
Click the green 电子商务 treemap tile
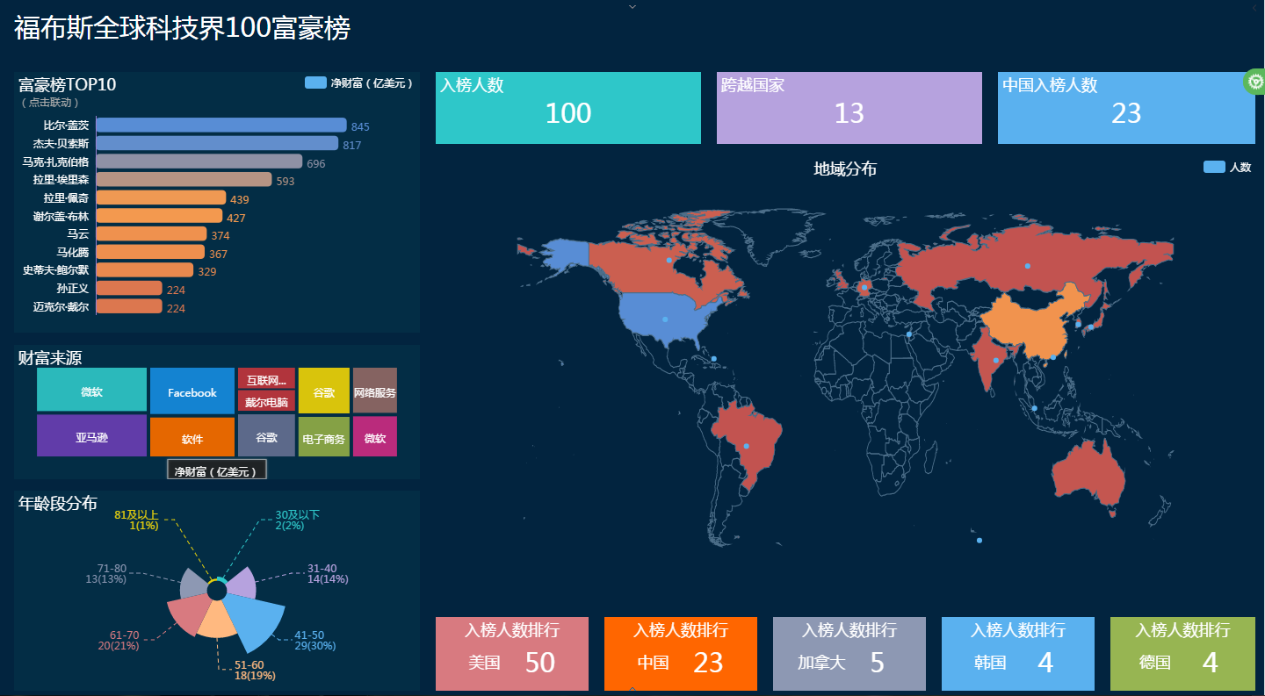point(324,437)
